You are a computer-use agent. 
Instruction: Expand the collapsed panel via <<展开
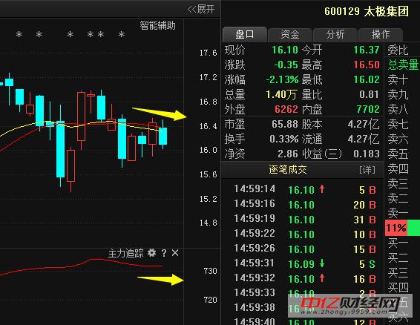(201, 10)
